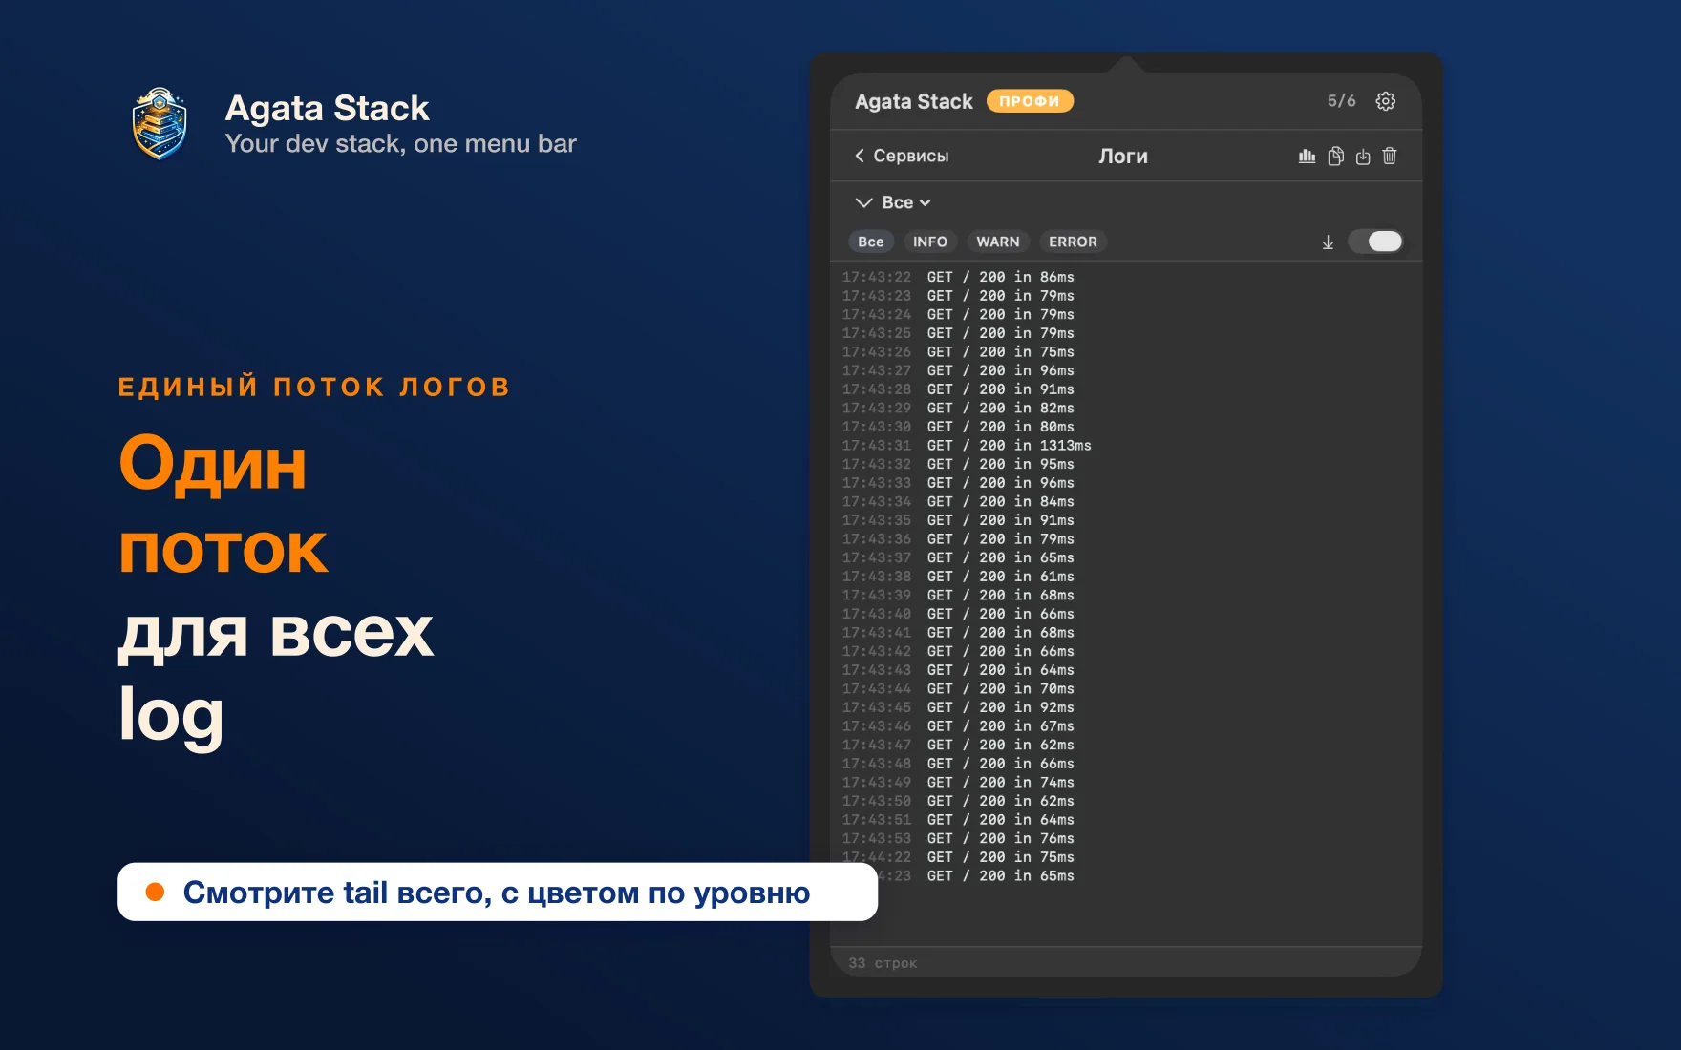The height and width of the screenshot is (1050, 1681).
Task: Select log line at 17:43:47
Action: coord(958,745)
